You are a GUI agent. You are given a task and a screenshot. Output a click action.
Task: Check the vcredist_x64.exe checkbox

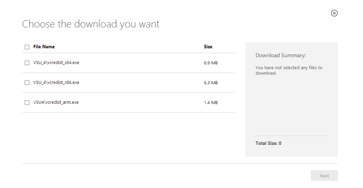tap(27, 63)
